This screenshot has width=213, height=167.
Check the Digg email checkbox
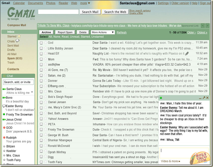pyautogui.click(x=41, y=157)
